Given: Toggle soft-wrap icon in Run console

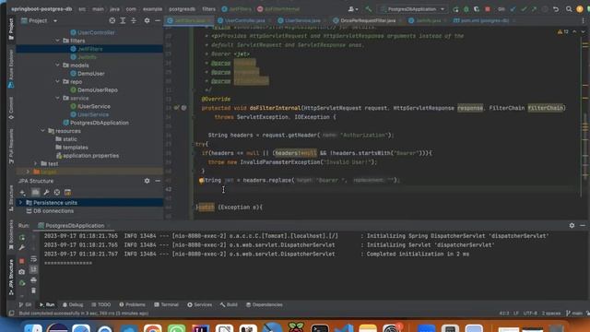Looking at the screenshot, I should pyautogui.click(x=33, y=259).
